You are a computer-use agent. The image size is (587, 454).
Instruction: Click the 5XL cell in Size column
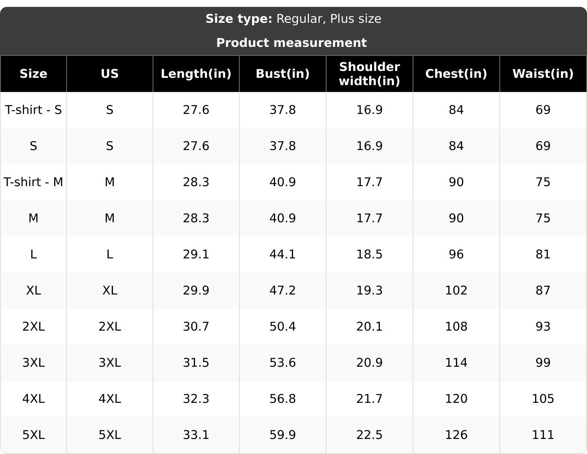(34, 435)
